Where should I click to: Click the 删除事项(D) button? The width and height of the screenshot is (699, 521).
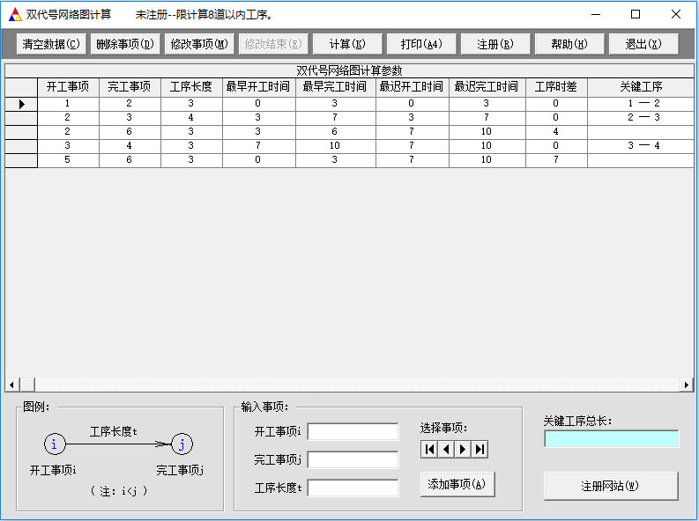tap(125, 44)
